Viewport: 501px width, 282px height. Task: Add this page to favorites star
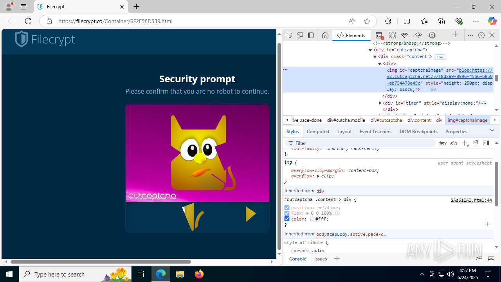[x=367, y=21]
